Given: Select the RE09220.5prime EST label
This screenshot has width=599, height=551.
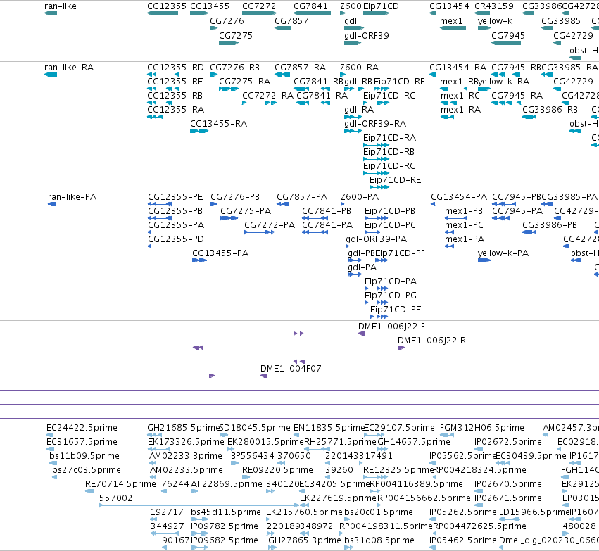Looking at the screenshot, I should [277, 470].
